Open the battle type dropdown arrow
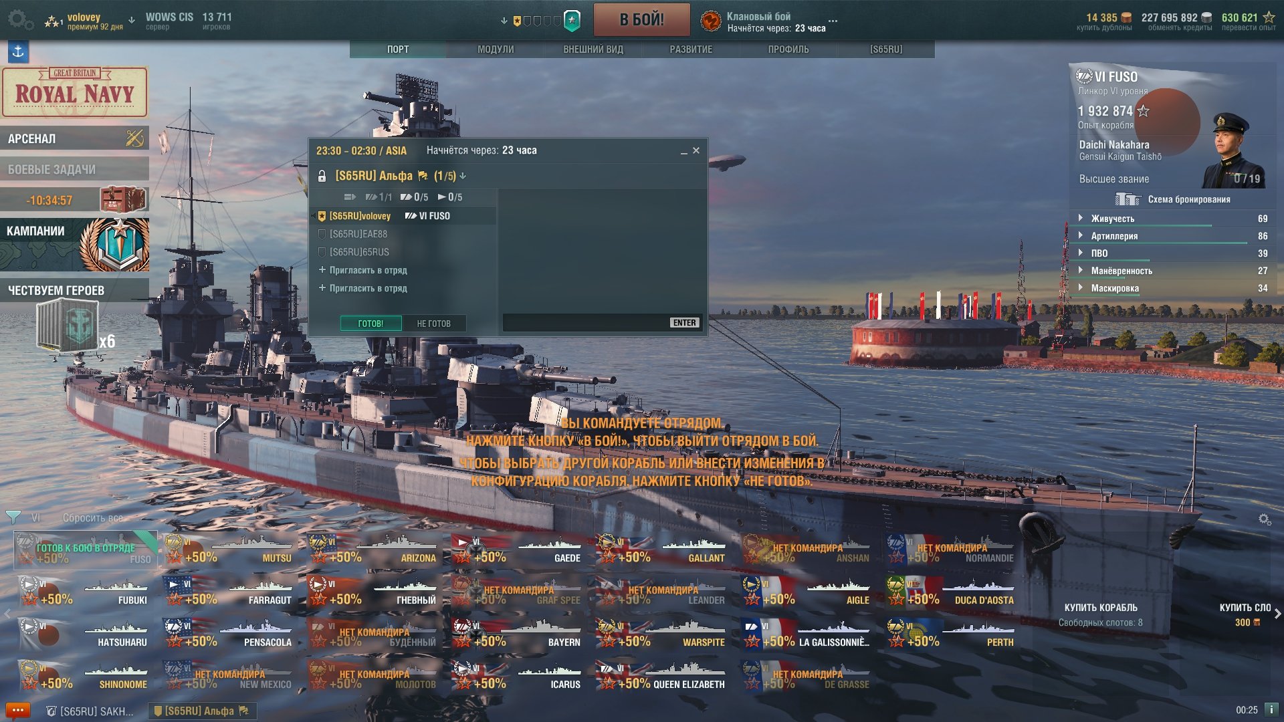 [504, 21]
